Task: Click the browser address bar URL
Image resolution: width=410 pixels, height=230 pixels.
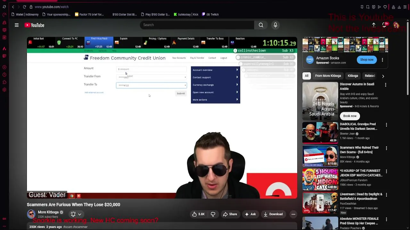Action: [x=52, y=7]
